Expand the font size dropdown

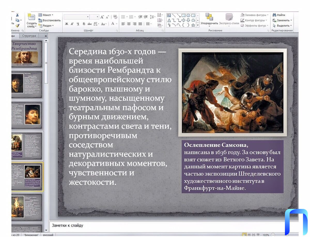(x=97, y=17)
